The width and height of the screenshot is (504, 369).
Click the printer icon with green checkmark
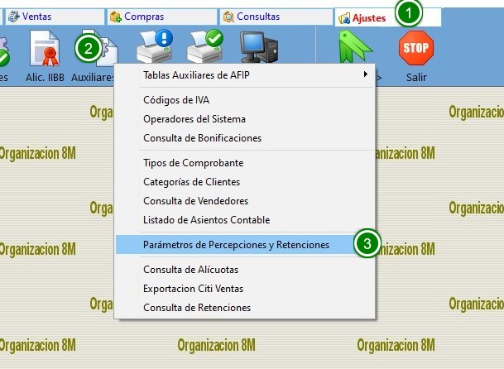(x=205, y=46)
